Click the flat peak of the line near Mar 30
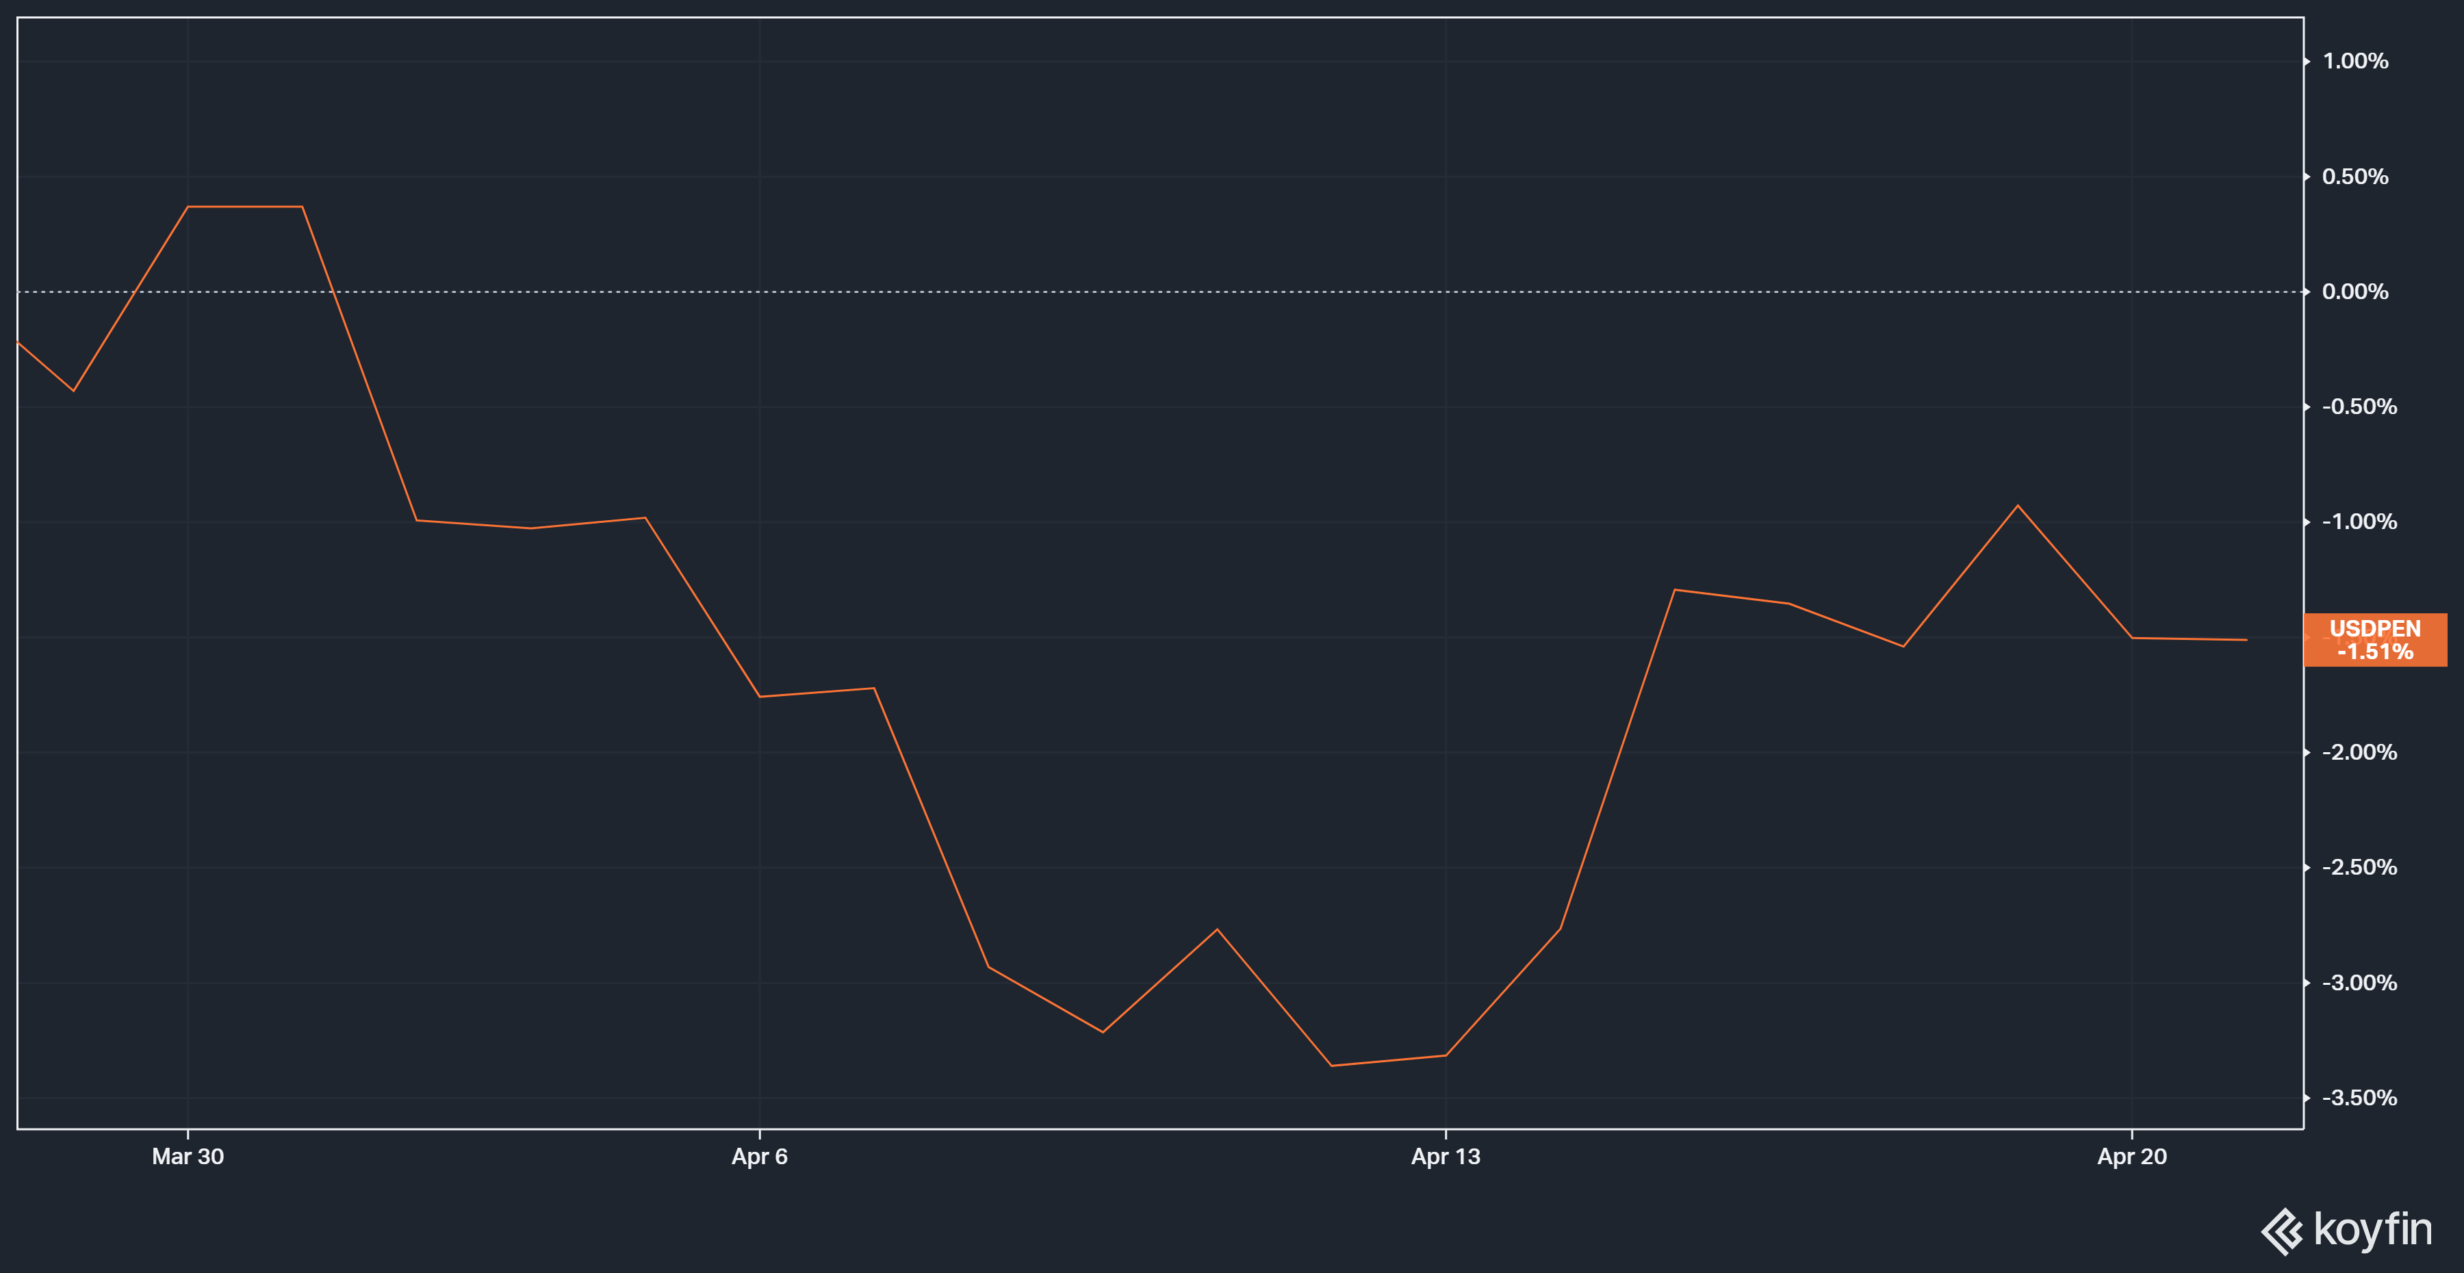This screenshot has height=1273, width=2464. [x=245, y=207]
